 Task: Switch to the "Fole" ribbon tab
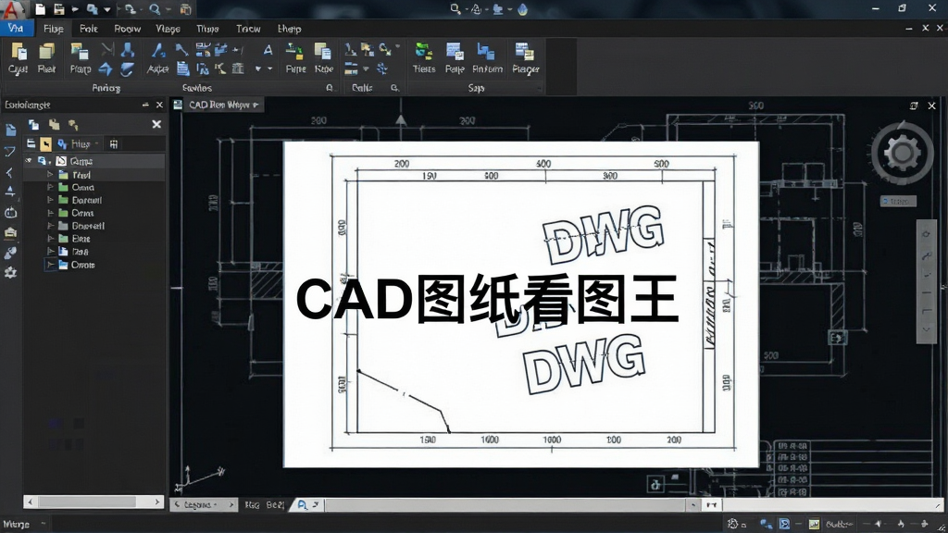[88, 29]
